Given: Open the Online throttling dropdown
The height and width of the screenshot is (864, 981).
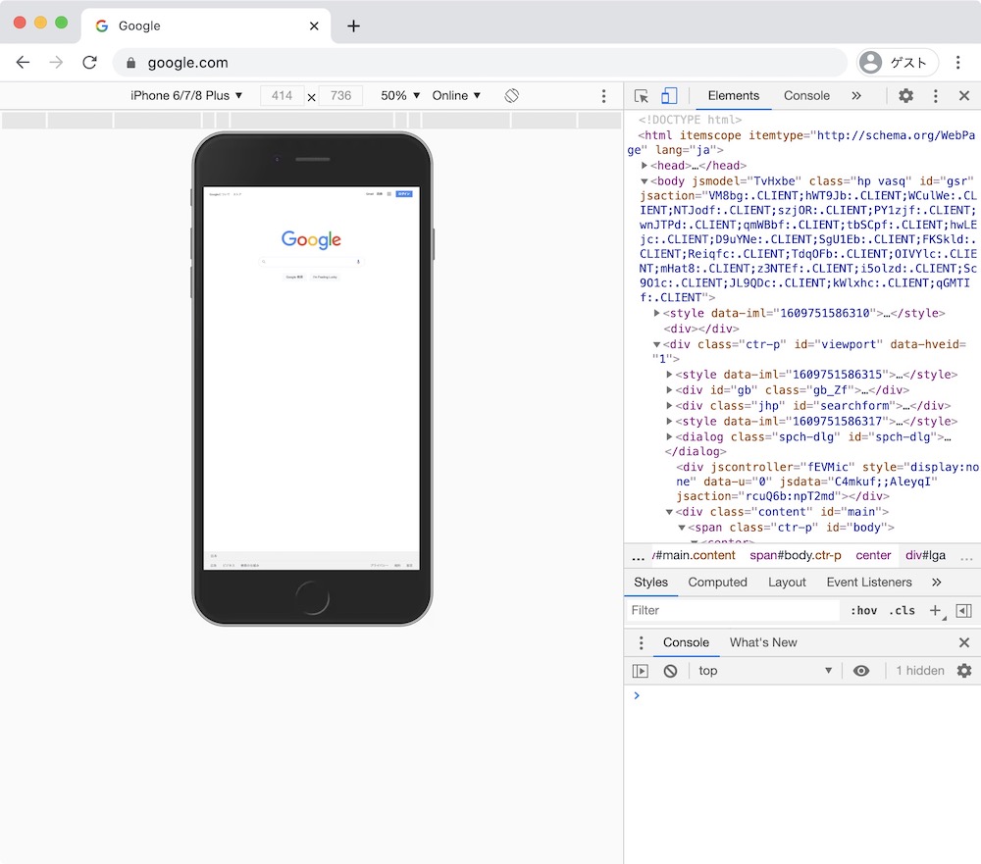Looking at the screenshot, I should click(456, 96).
